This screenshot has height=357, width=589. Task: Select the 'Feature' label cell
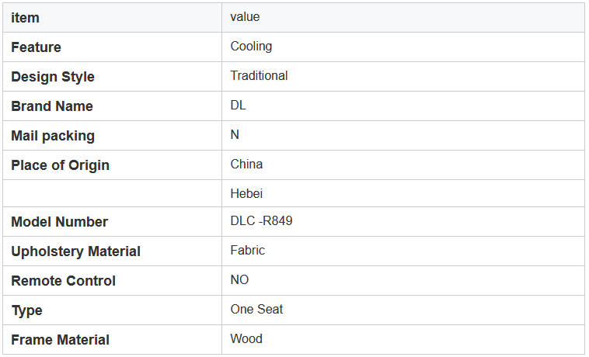113,47
